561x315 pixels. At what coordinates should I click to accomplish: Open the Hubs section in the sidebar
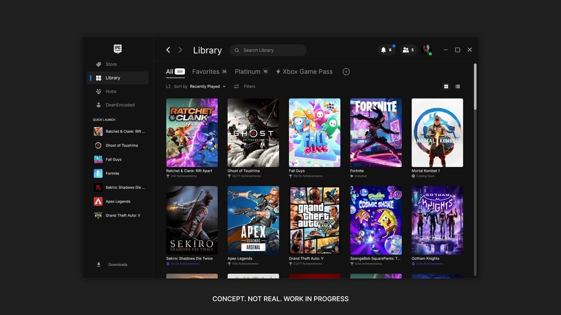(111, 91)
